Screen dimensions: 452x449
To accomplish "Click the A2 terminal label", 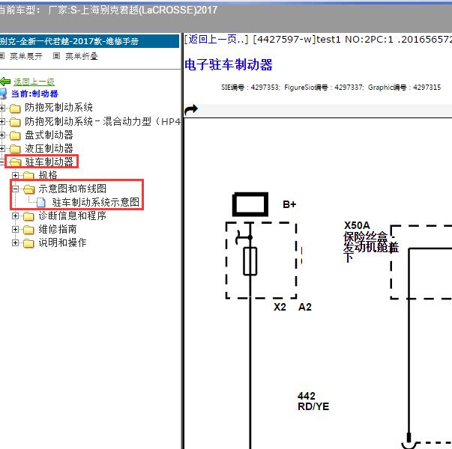I will click(305, 307).
